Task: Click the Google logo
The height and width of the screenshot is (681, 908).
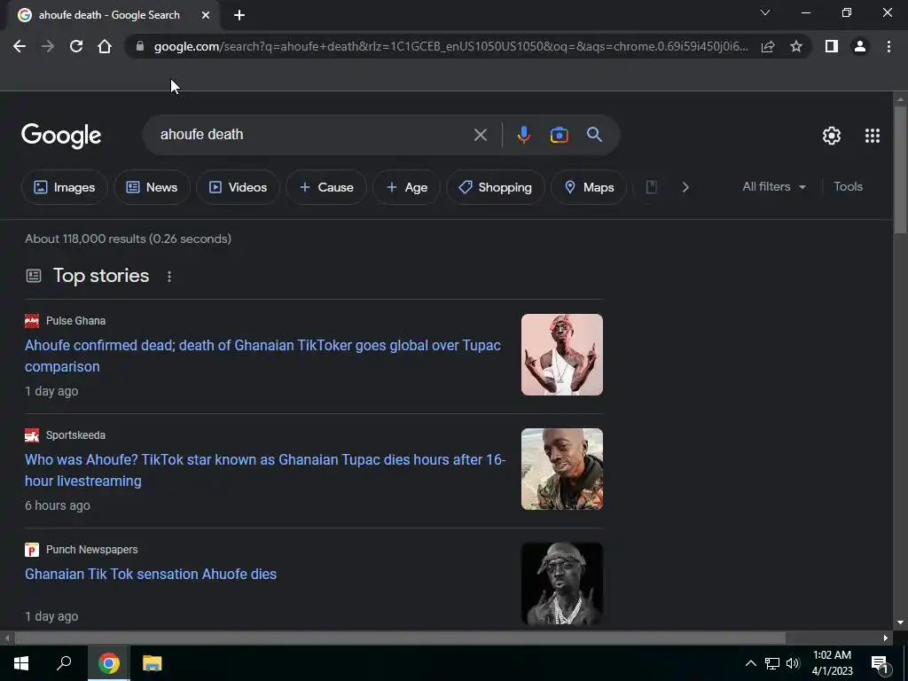Action: pos(61,136)
